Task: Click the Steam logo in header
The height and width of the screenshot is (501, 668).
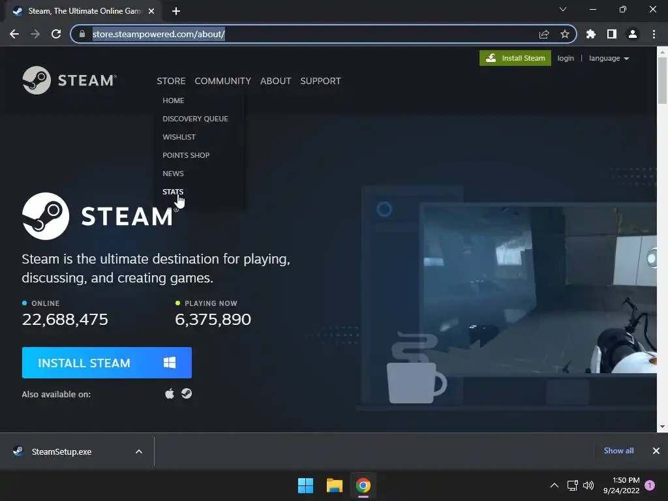Action: (x=69, y=80)
